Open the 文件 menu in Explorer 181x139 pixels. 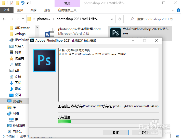(x=6, y=10)
